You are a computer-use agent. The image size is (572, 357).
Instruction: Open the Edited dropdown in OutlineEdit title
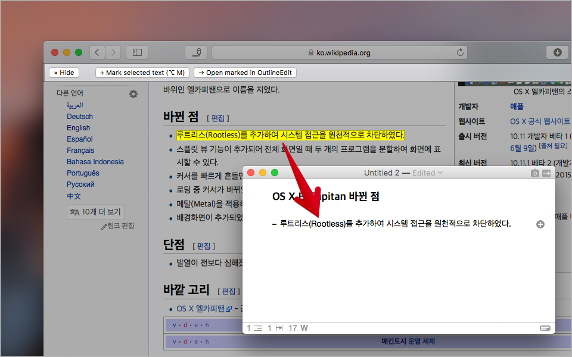(428, 173)
